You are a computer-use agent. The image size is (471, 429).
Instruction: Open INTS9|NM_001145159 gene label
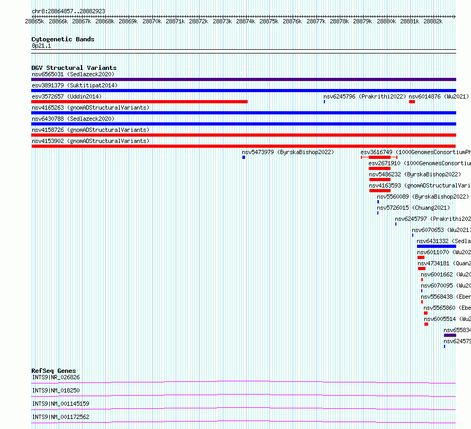[61, 404]
